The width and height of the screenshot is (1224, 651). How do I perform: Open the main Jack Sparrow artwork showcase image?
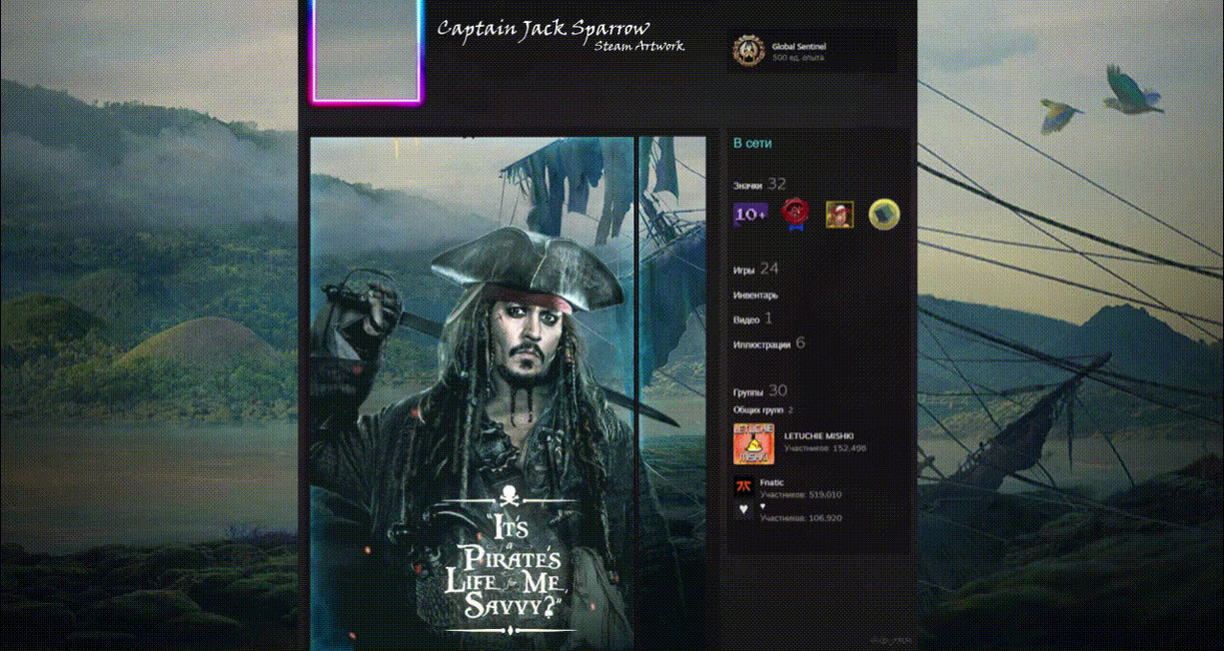pos(472,394)
